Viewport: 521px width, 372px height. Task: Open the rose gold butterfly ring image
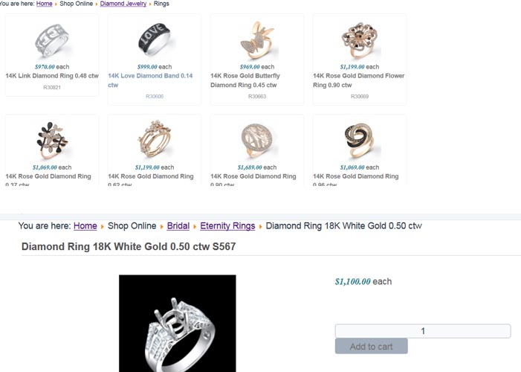258,41
